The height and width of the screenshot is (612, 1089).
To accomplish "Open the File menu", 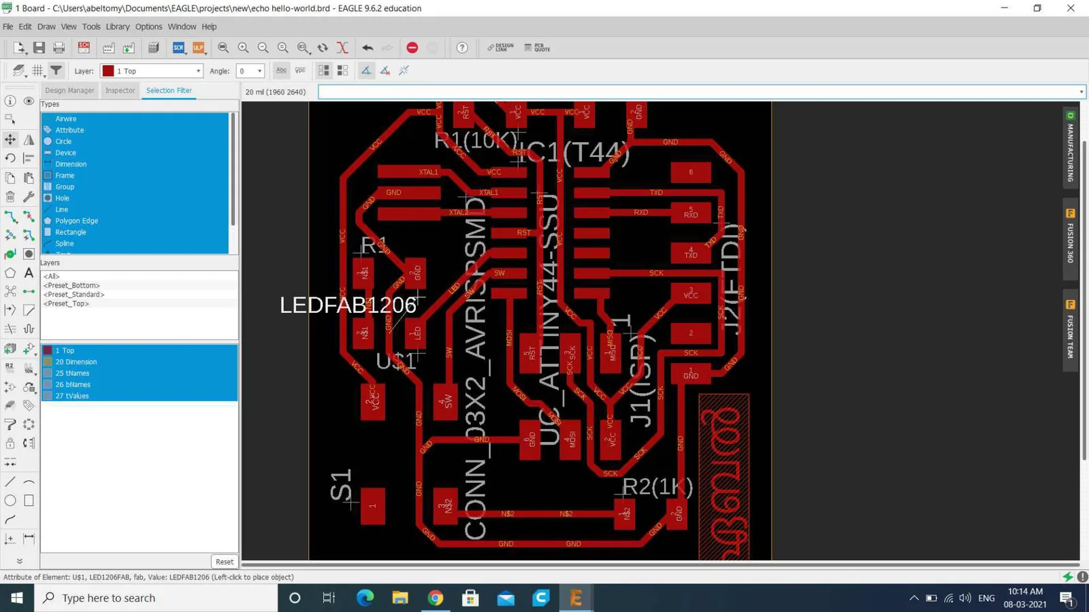I will coord(8,27).
